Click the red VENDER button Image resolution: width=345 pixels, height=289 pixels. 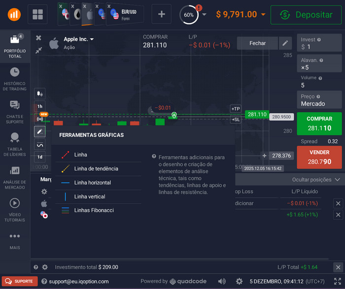[319, 158]
